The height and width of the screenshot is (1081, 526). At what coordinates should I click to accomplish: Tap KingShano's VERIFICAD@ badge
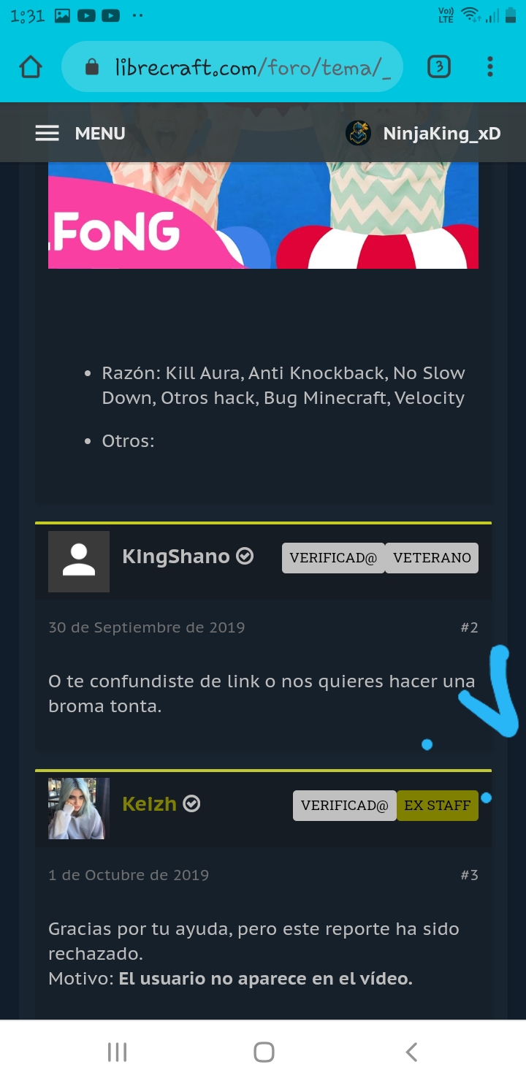pyautogui.click(x=333, y=558)
